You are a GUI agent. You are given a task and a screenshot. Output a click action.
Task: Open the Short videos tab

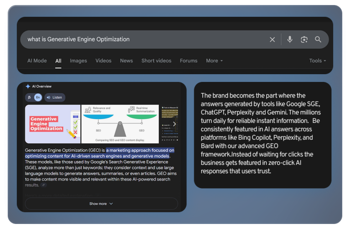point(156,61)
